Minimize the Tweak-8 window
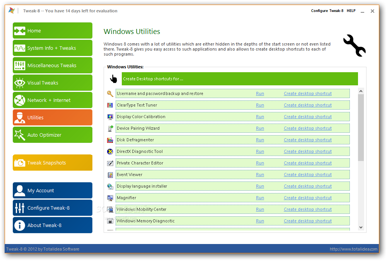This screenshot has width=387, height=261. (362, 11)
